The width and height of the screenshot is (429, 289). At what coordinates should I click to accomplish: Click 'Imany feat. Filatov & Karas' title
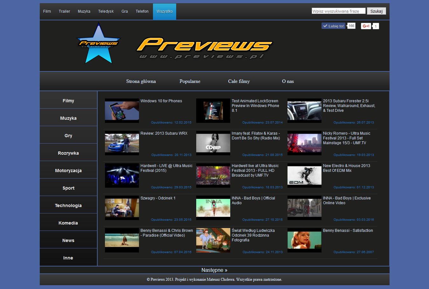[256, 136]
